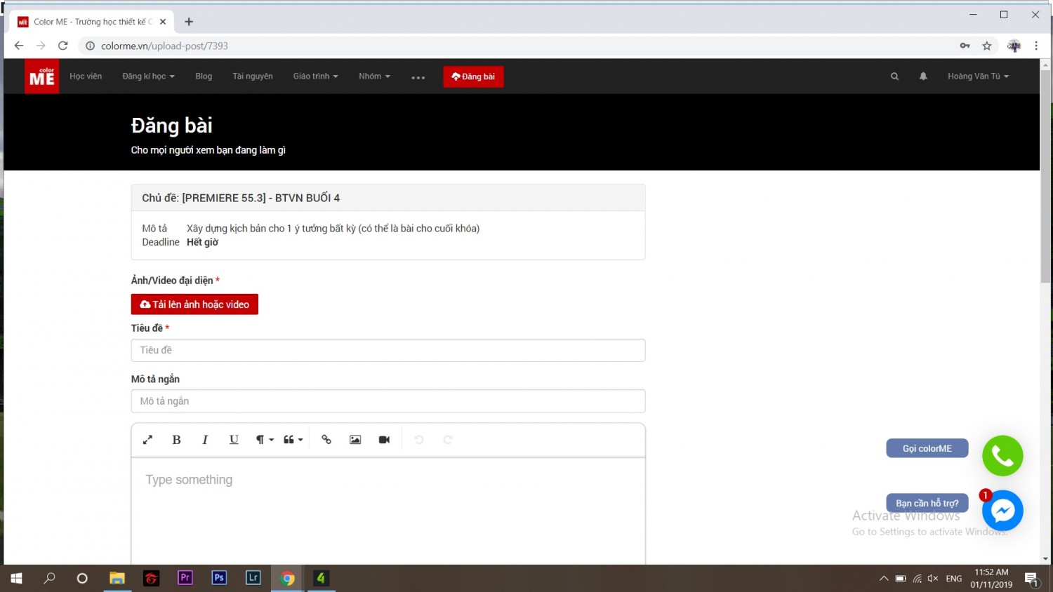Open Photoshop from the taskbar
Image resolution: width=1053 pixels, height=592 pixels.
point(219,578)
